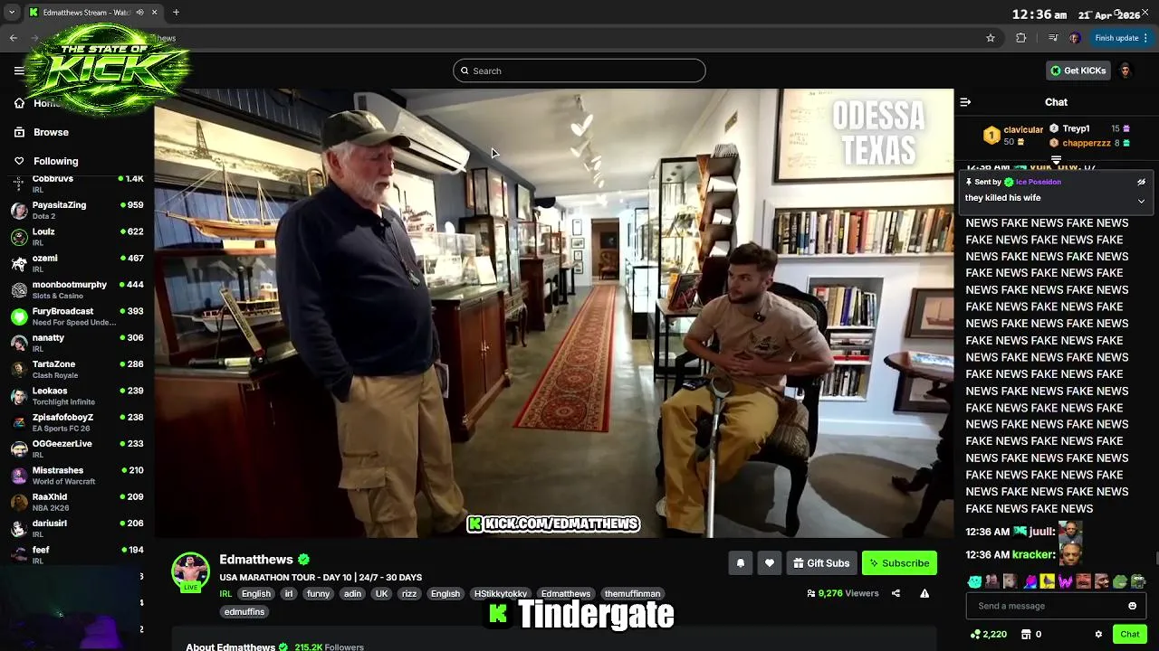Mute the Edmatthews Stream tab audio
The height and width of the screenshot is (651, 1159).
point(139,13)
